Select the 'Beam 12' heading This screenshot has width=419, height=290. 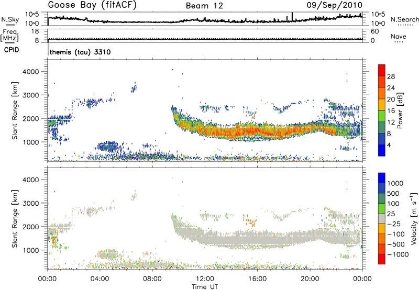click(204, 6)
